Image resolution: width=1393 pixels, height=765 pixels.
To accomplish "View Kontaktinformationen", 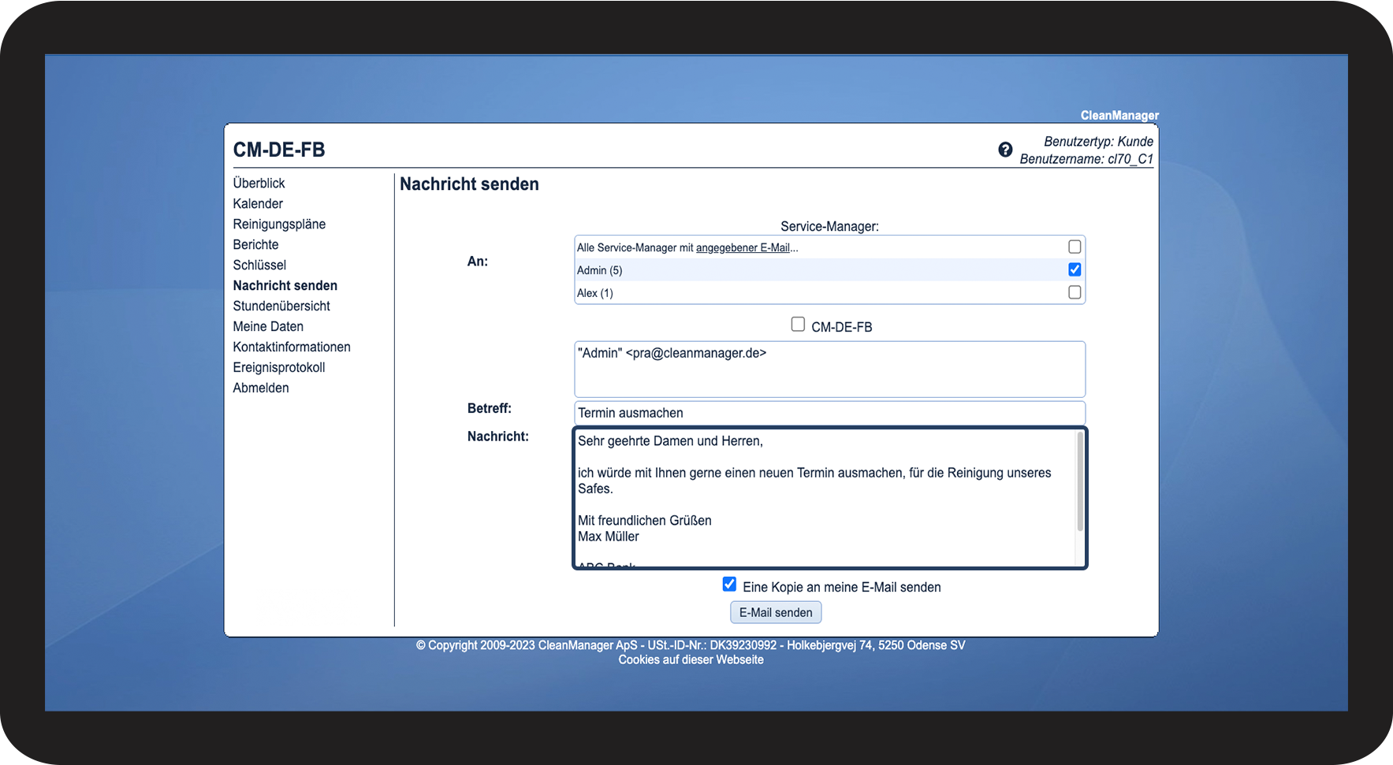I will (x=292, y=347).
